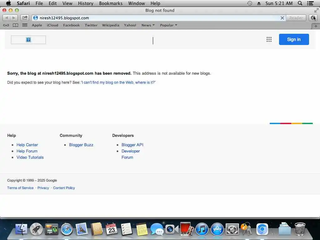Click the Facebook bookmark
The width and height of the screenshot is (320, 240).
coord(72,25)
